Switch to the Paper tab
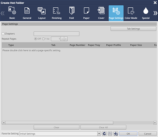 tap(86, 13)
